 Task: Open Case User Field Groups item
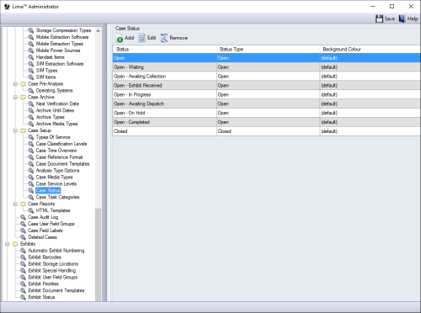tap(51, 224)
